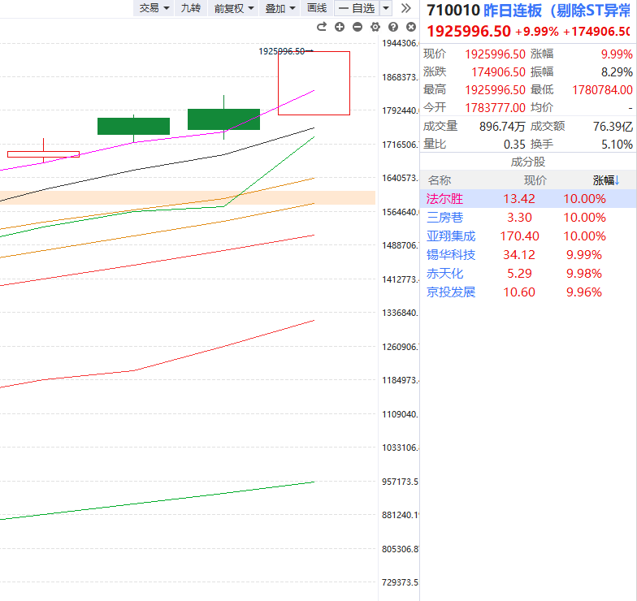
Task: Click the share/redo arrow icon above chart
Action: coord(322,27)
